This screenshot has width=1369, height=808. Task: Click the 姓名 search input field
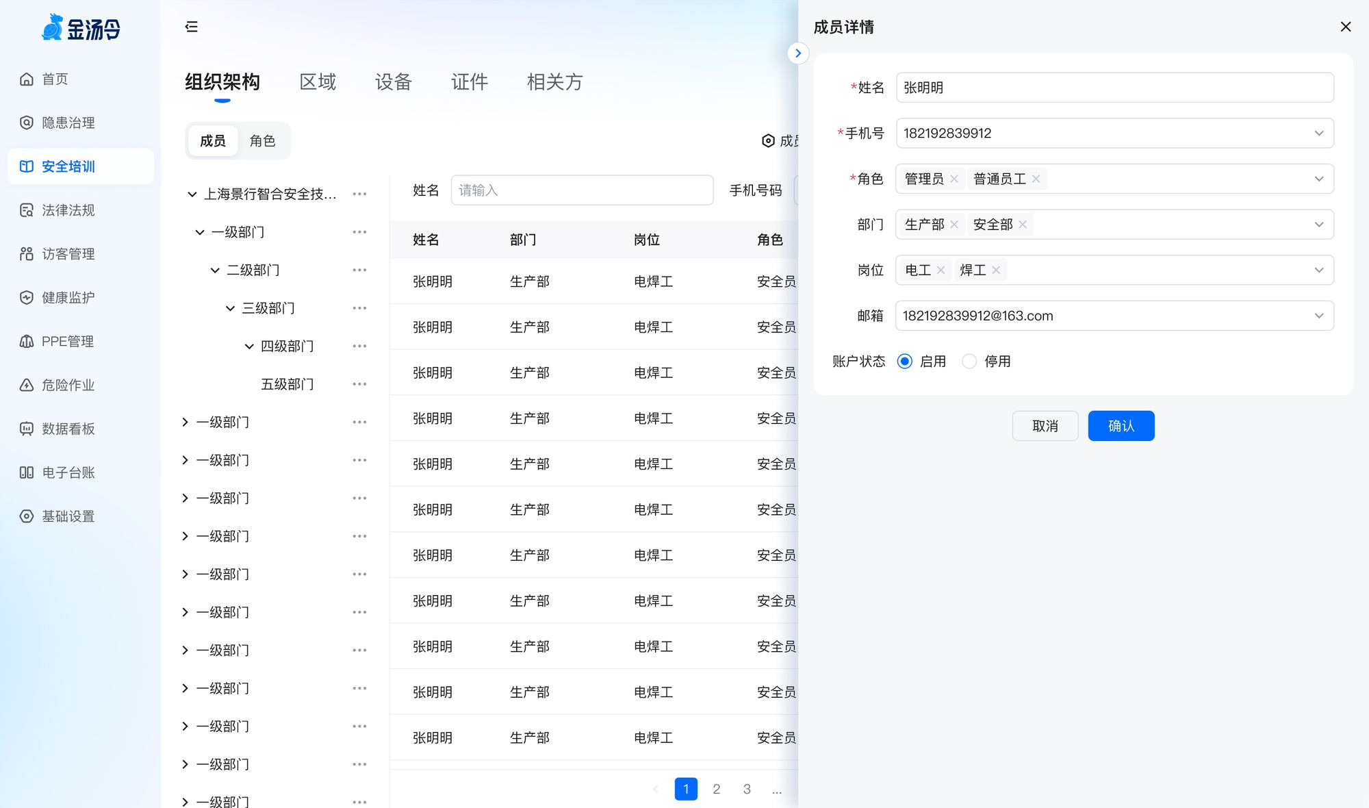582,190
